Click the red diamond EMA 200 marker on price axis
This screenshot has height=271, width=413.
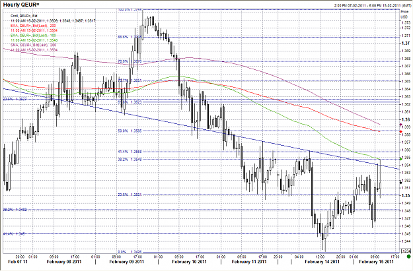point(401,131)
